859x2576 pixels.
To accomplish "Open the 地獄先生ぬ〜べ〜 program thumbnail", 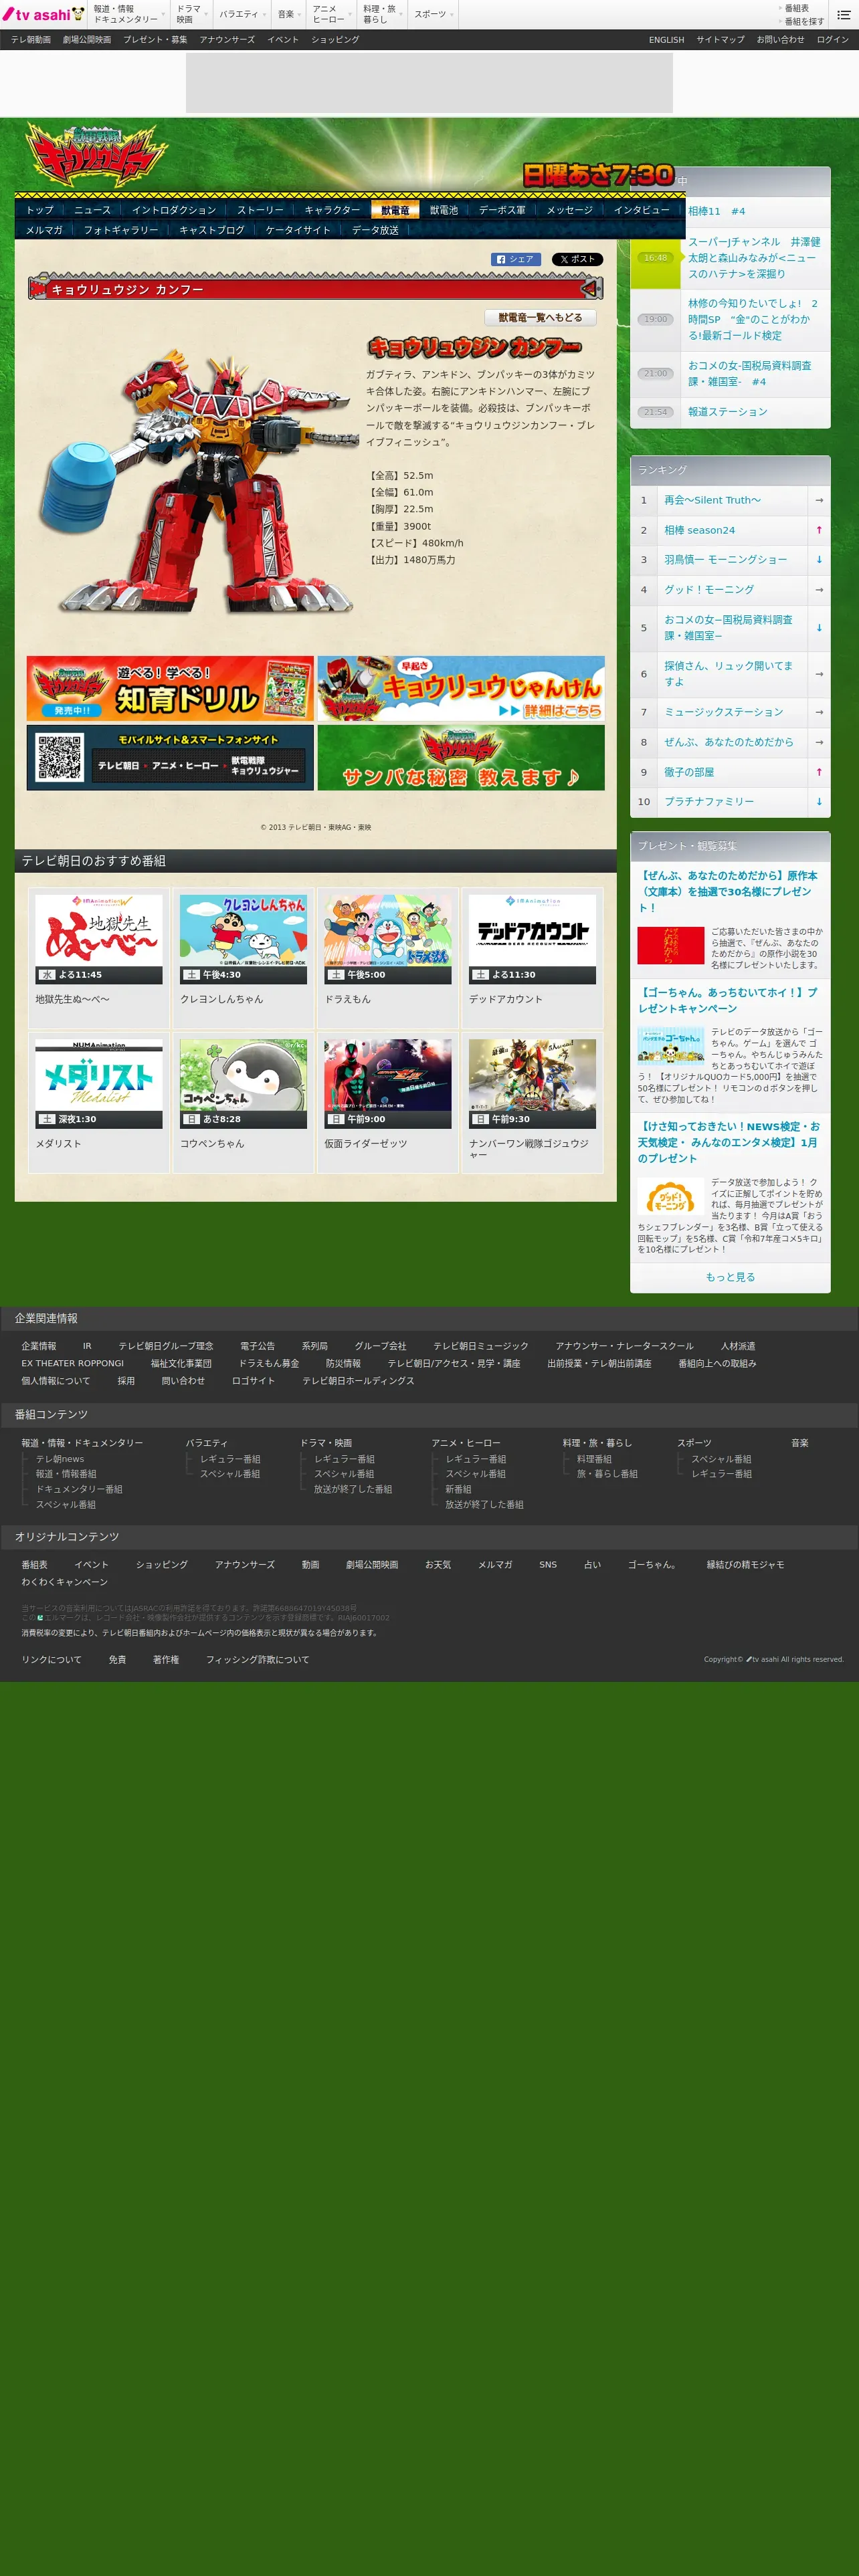I will point(99,939).
